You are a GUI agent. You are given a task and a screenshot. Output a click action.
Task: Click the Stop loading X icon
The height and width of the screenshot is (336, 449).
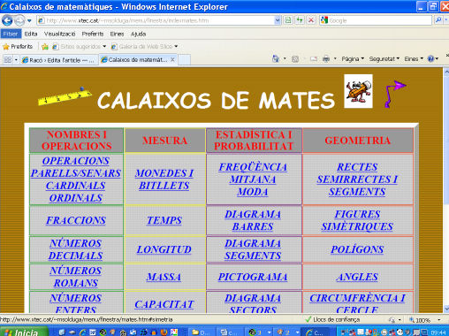click(310, 20)
